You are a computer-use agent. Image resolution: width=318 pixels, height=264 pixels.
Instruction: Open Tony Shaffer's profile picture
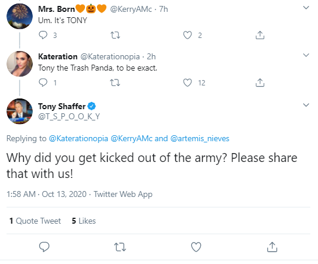click(x=20, y=111)
